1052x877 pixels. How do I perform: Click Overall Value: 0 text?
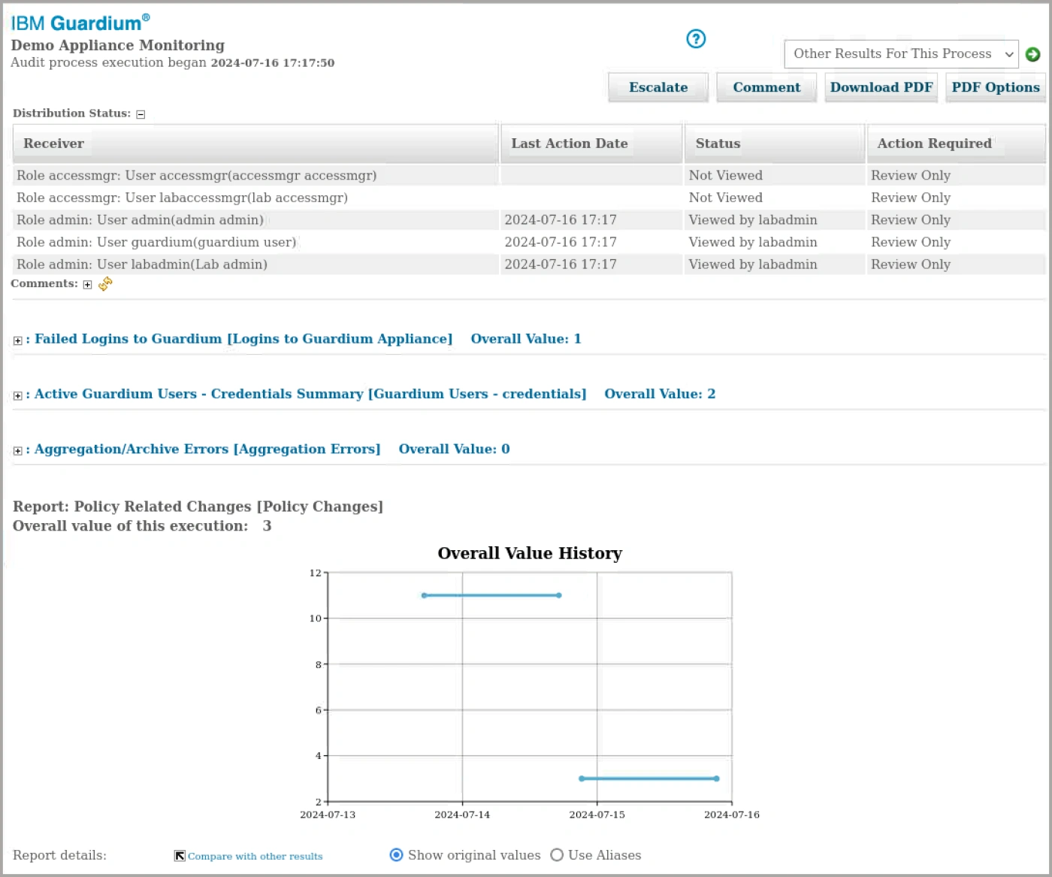tap(454, 449)
